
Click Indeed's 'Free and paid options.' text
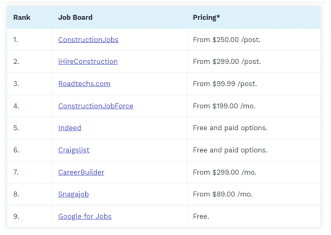pos(230,128)
